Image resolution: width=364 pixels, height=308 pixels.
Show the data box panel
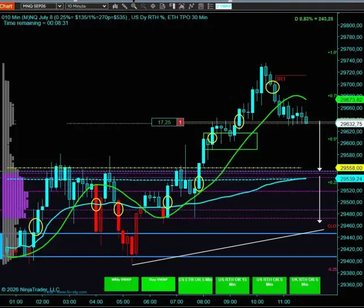[x=162, y=6]
